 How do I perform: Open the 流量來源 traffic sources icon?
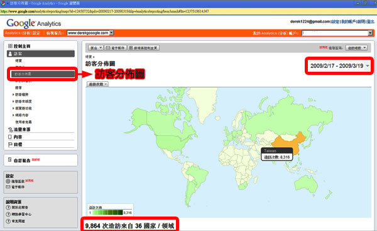click(10, 130)
